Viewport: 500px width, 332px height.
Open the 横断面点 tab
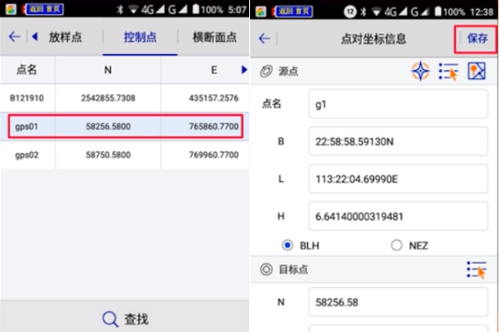[215, 38]
